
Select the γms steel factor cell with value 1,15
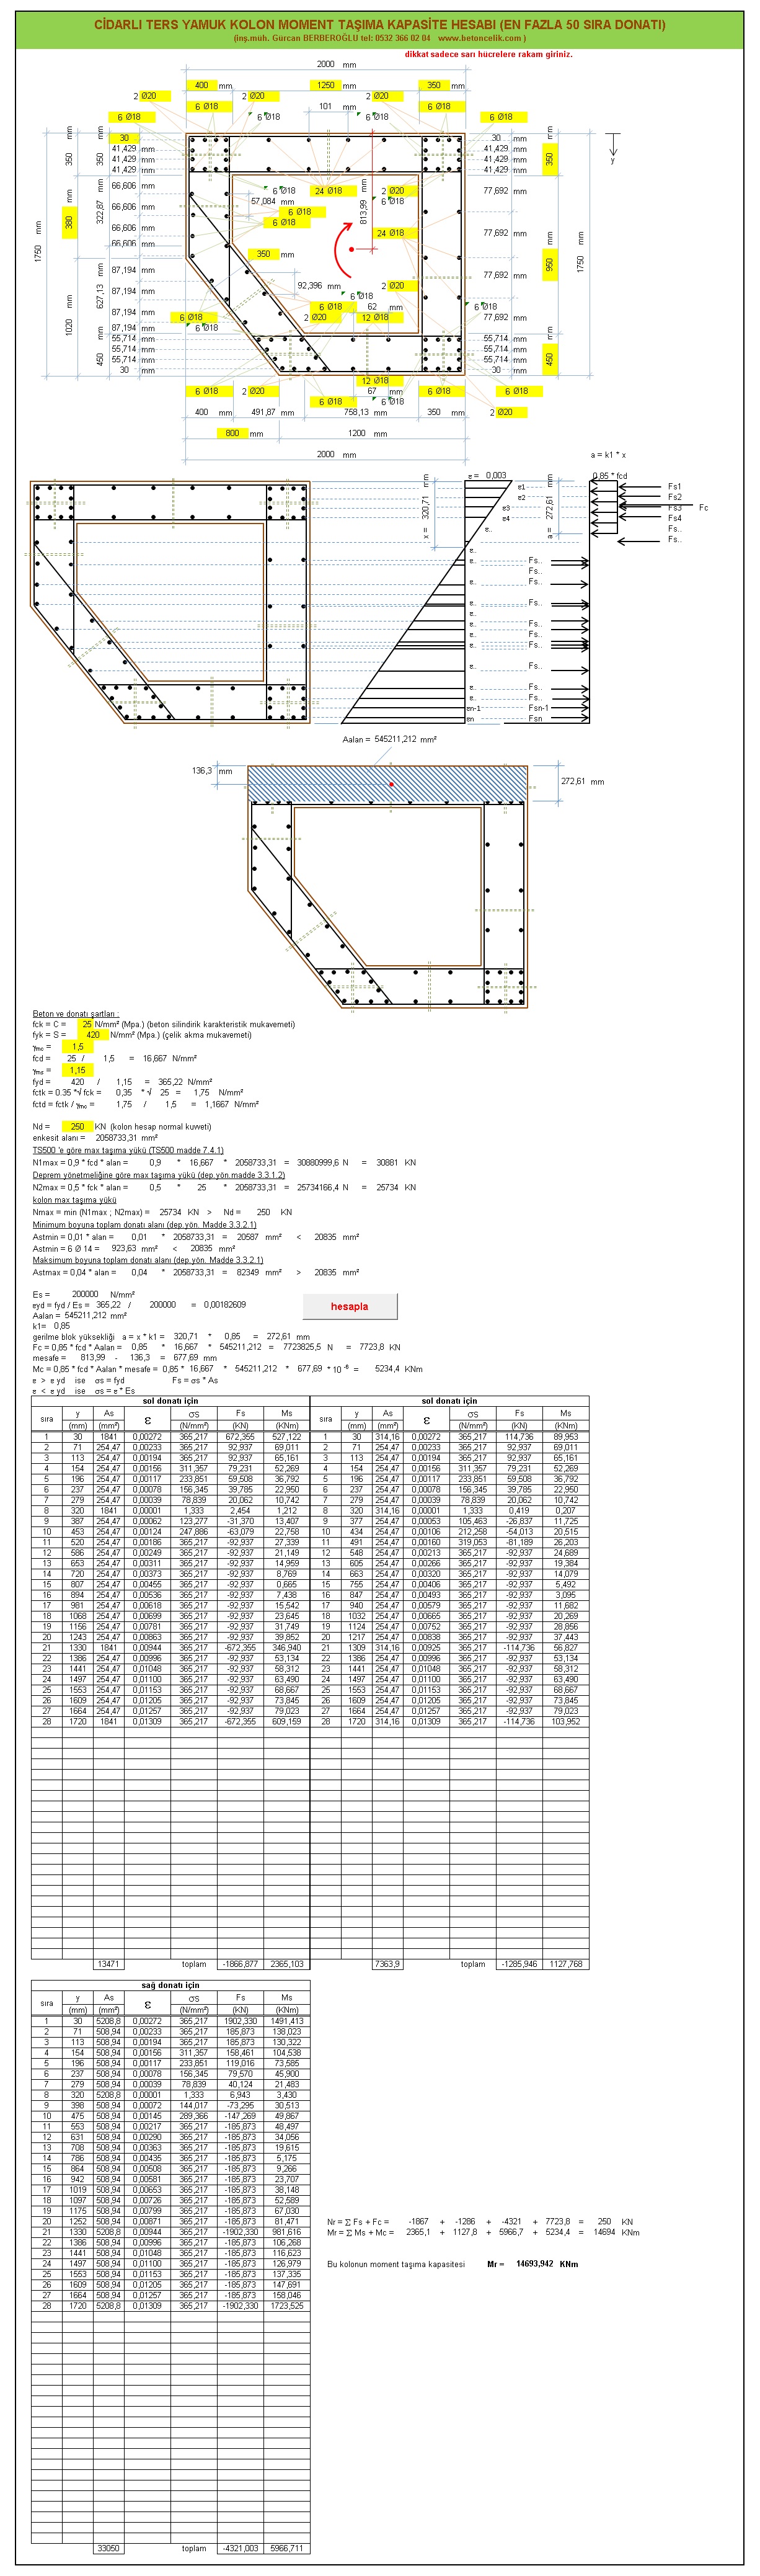click(78, 1070)
